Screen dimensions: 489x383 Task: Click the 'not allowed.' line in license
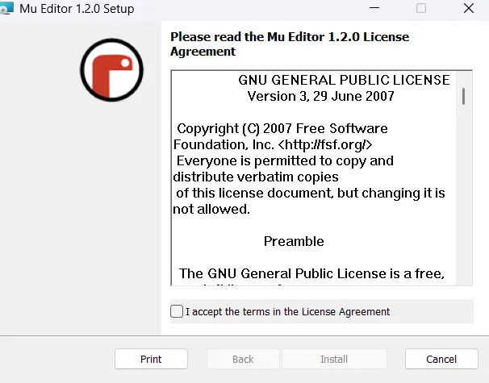(211, 209)
